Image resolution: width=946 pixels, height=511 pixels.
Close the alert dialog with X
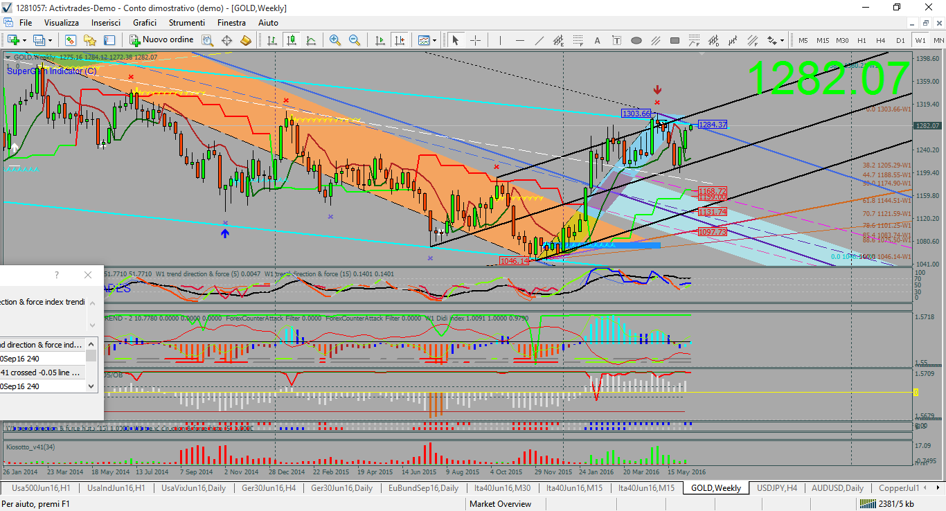pyautogui.click(x=87, y=275)
